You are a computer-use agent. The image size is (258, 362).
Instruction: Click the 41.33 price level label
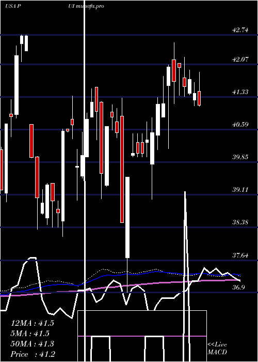point(240,92)
